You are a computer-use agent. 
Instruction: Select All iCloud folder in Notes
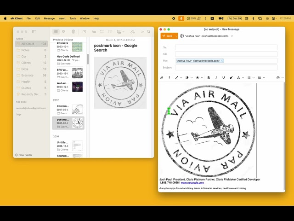point(31,44)
